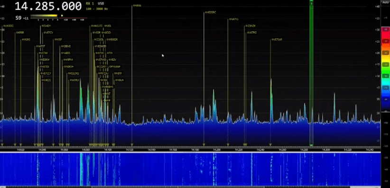Click the VE7CCY spot label

46,73
